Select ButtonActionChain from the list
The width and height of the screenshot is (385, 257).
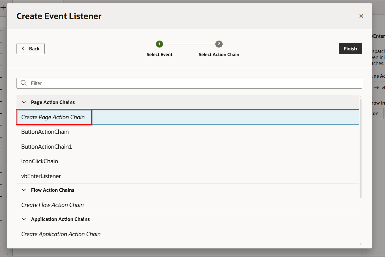45,132
